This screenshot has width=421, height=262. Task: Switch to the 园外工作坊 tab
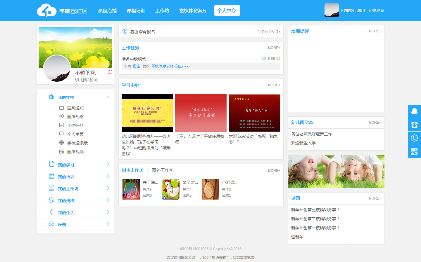pyautogui.click(x=163, y=170)
